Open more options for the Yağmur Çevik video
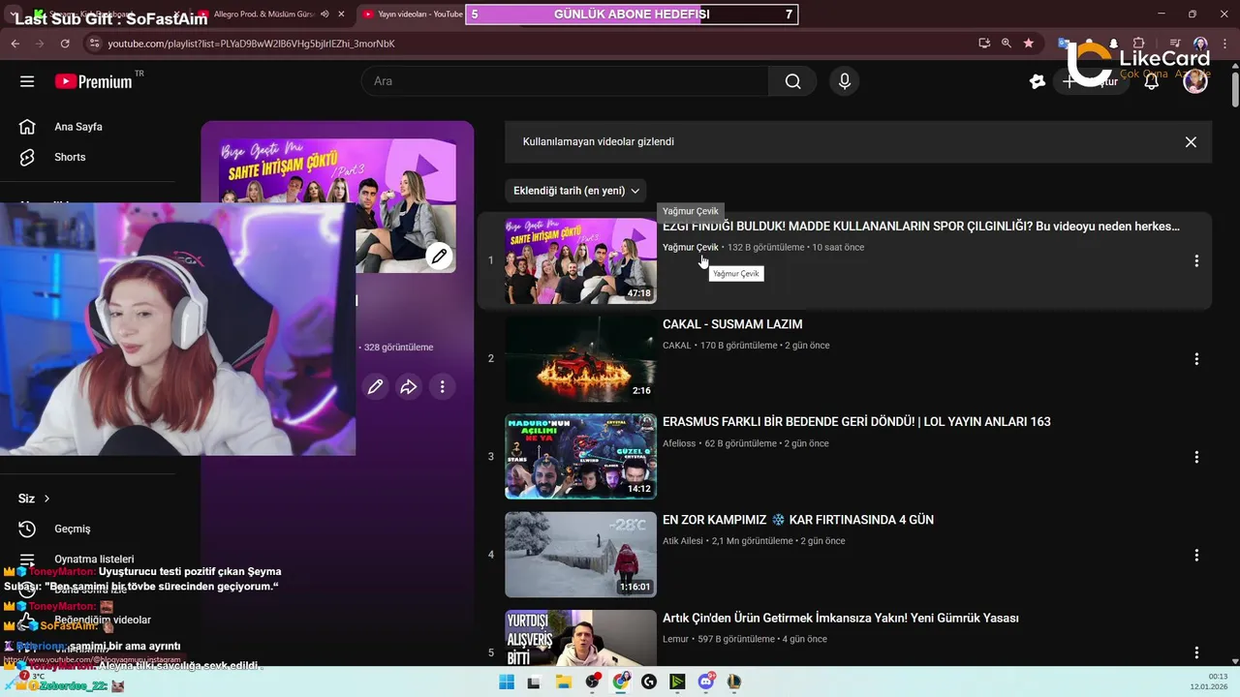This screenshot has height=697, width=1240. 1196,260
